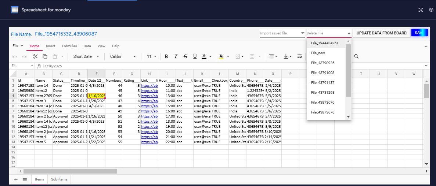Image resolution: width=436 pixels, height=186 pixels.
Task: Toggle Underline formatting
Action: 195,56
